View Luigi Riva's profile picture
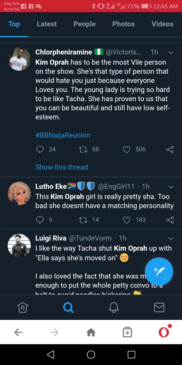 coord(19,245)
